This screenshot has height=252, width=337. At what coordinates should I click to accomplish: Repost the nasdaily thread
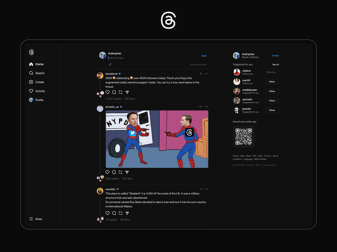tap(120, 213)
